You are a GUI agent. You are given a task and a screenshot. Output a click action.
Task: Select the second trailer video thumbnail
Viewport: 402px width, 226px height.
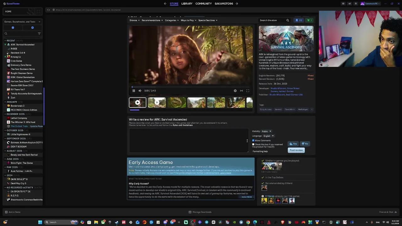pos(157,103)
